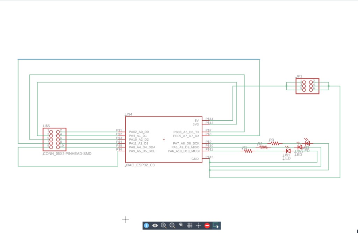Click the 5V pin label
Image resolution: width=358 pixels, height=233 pixels.
click(x=197, y=120)
